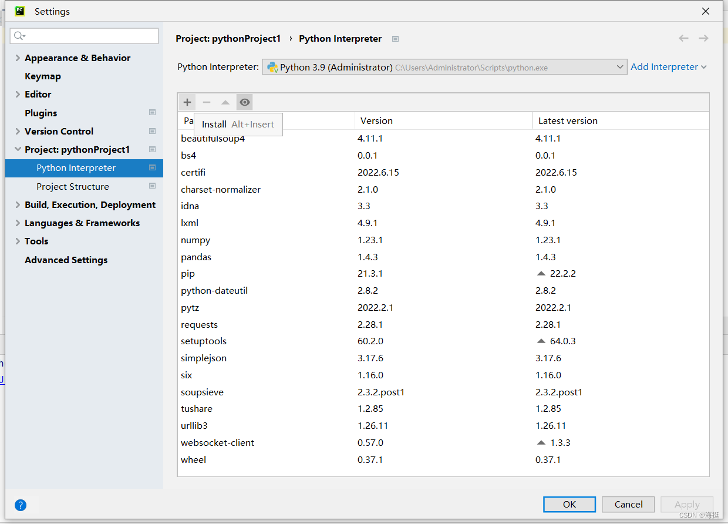Toggle the Show early releases eye icon
Screen dimensions: 728x524
245,102
